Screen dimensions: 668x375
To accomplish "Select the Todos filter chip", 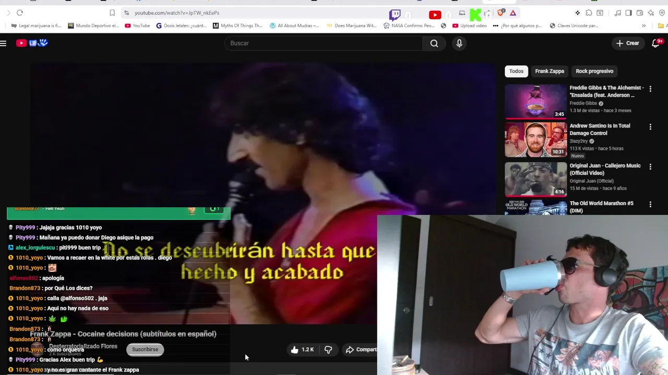I will (x=516, y=71).
